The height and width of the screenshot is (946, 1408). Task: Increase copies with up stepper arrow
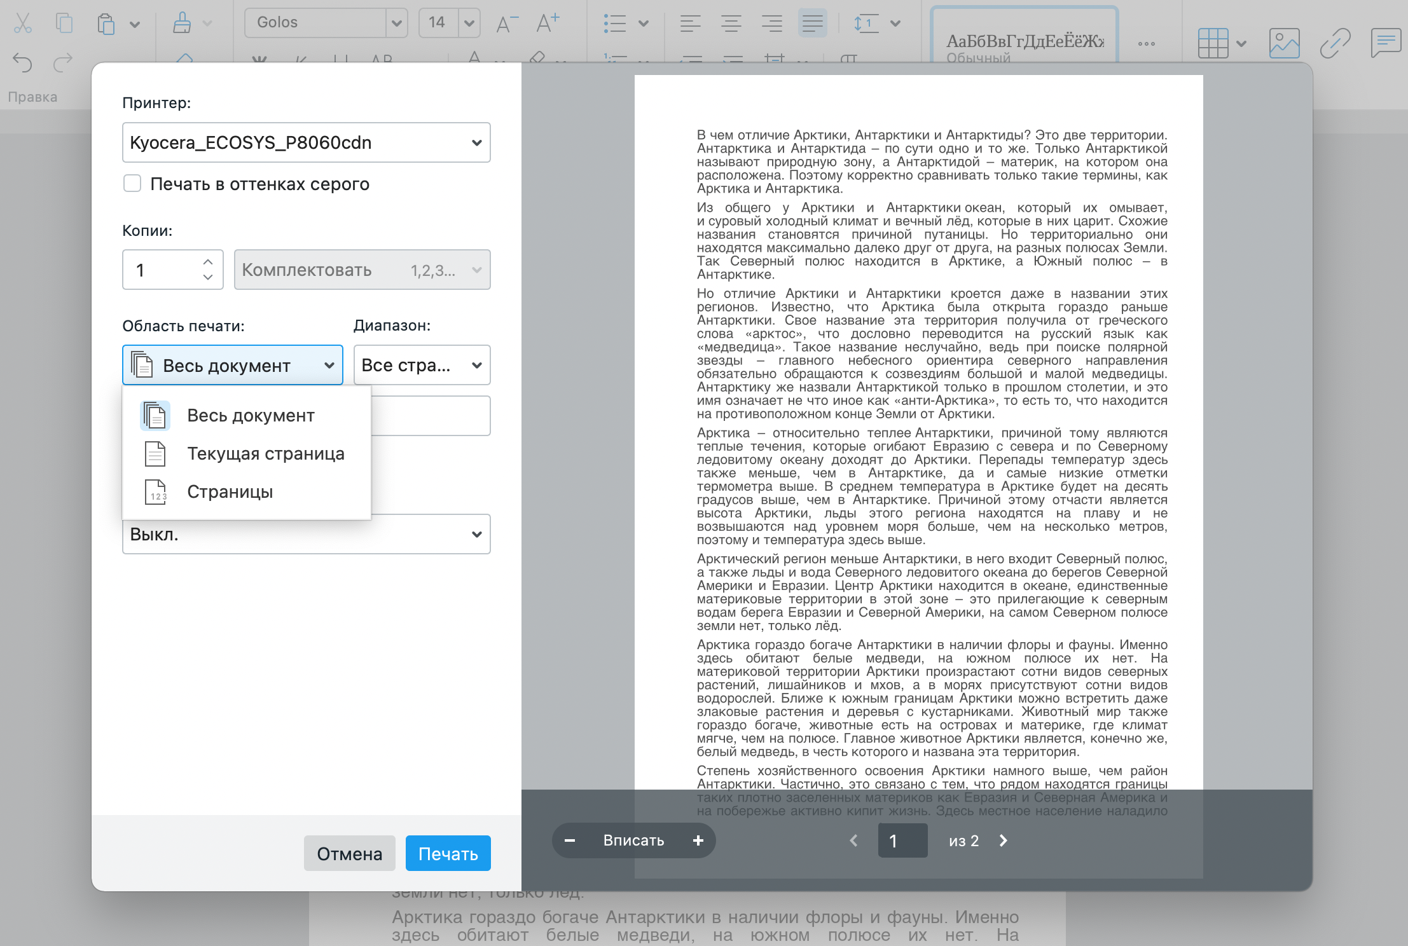pos(208,261)
